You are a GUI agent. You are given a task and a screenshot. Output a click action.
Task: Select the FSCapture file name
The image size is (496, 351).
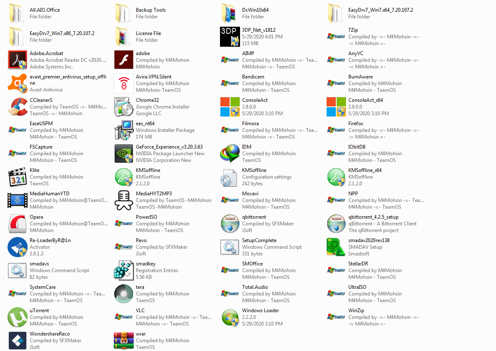point(41,147)
